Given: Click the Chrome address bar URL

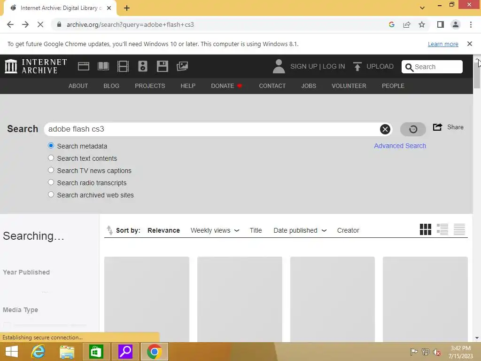Looking at the screenshot, I should click(x=130, y=24).
